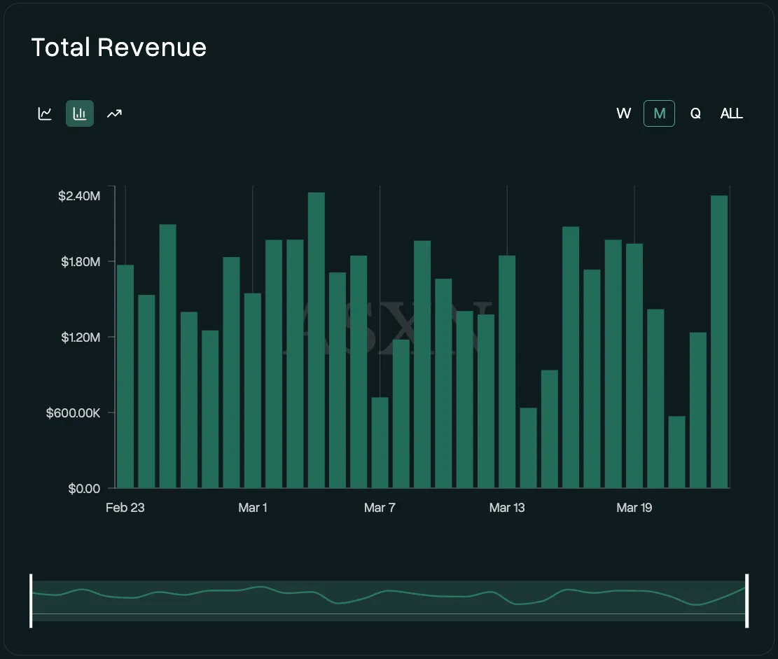Viewport: 778px width, 659px height.
Task: Select the bar chart view icon
Action: pos(80,113)
